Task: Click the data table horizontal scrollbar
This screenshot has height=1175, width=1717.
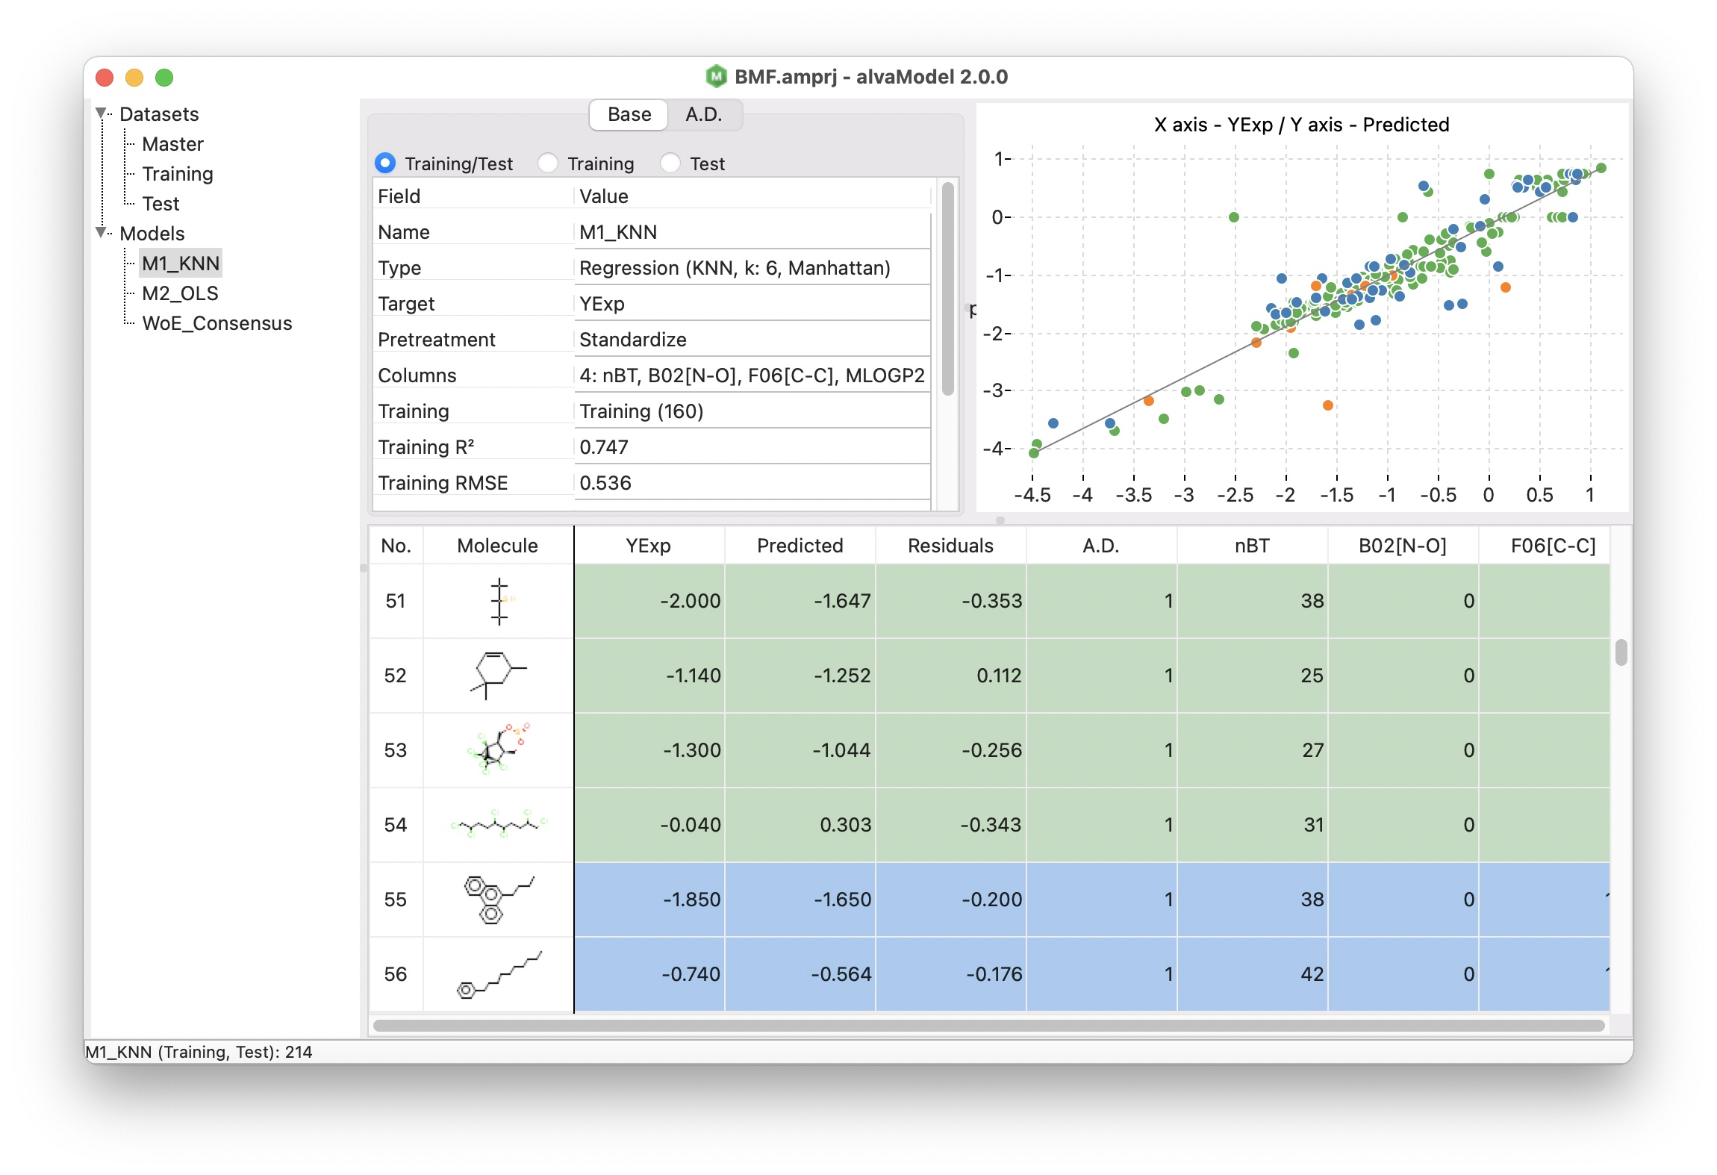Action: [988, 1026]
